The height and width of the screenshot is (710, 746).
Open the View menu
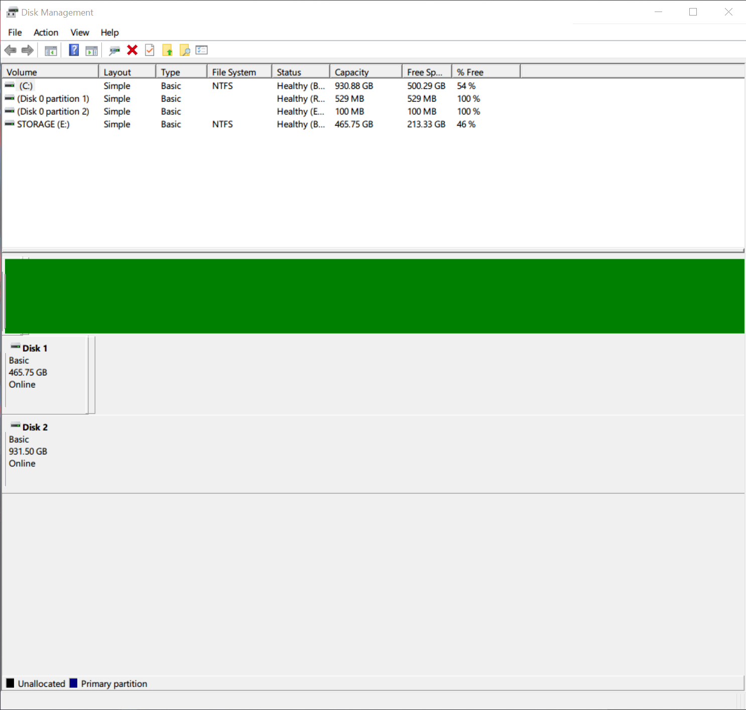tap(80, 33)
